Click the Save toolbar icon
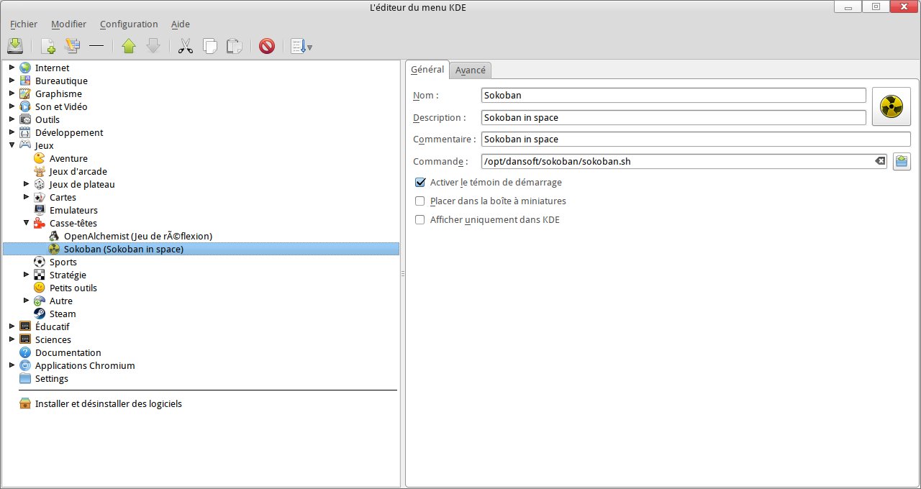This screenshot has height=489, width=921. pos(15,46)
